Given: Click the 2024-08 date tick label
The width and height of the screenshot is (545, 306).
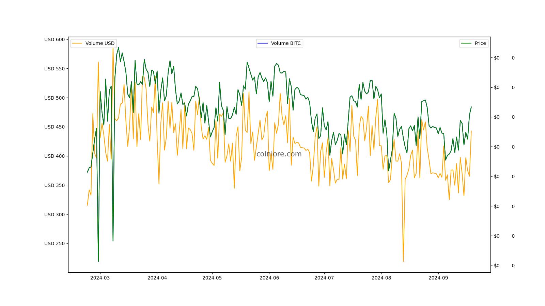Looking at the screenshot, I should coord(381,278).
